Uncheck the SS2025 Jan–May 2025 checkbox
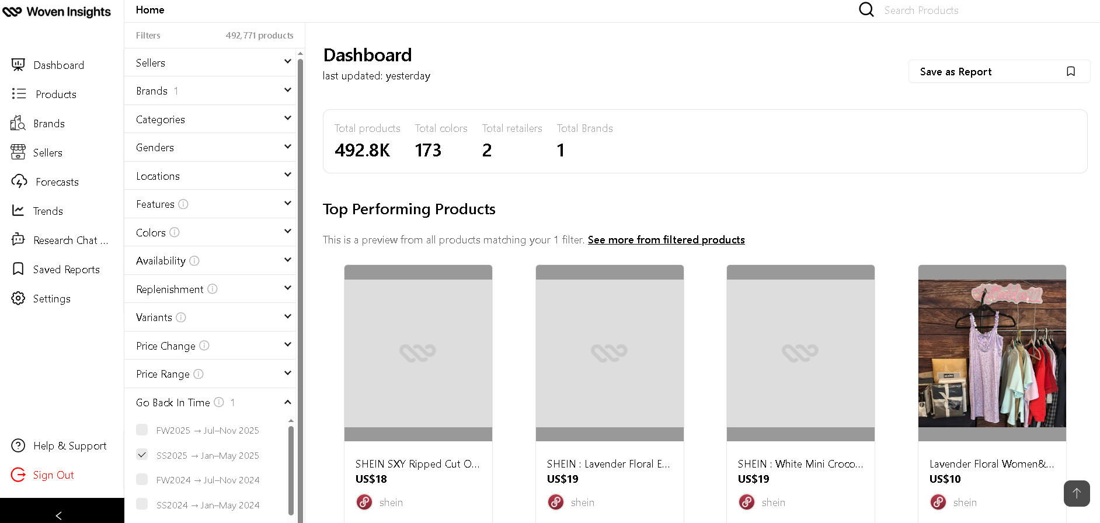 [x=142, y=455]
